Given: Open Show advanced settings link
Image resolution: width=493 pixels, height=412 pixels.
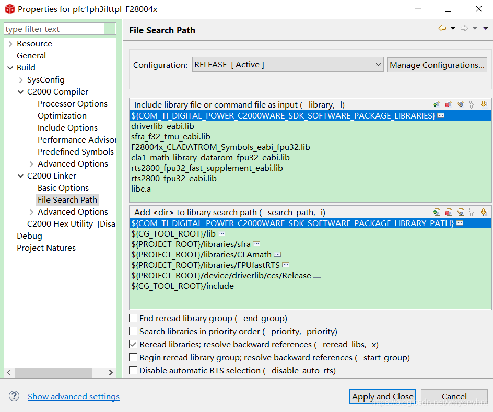Looking at the screenshot, I should point(74,396).
